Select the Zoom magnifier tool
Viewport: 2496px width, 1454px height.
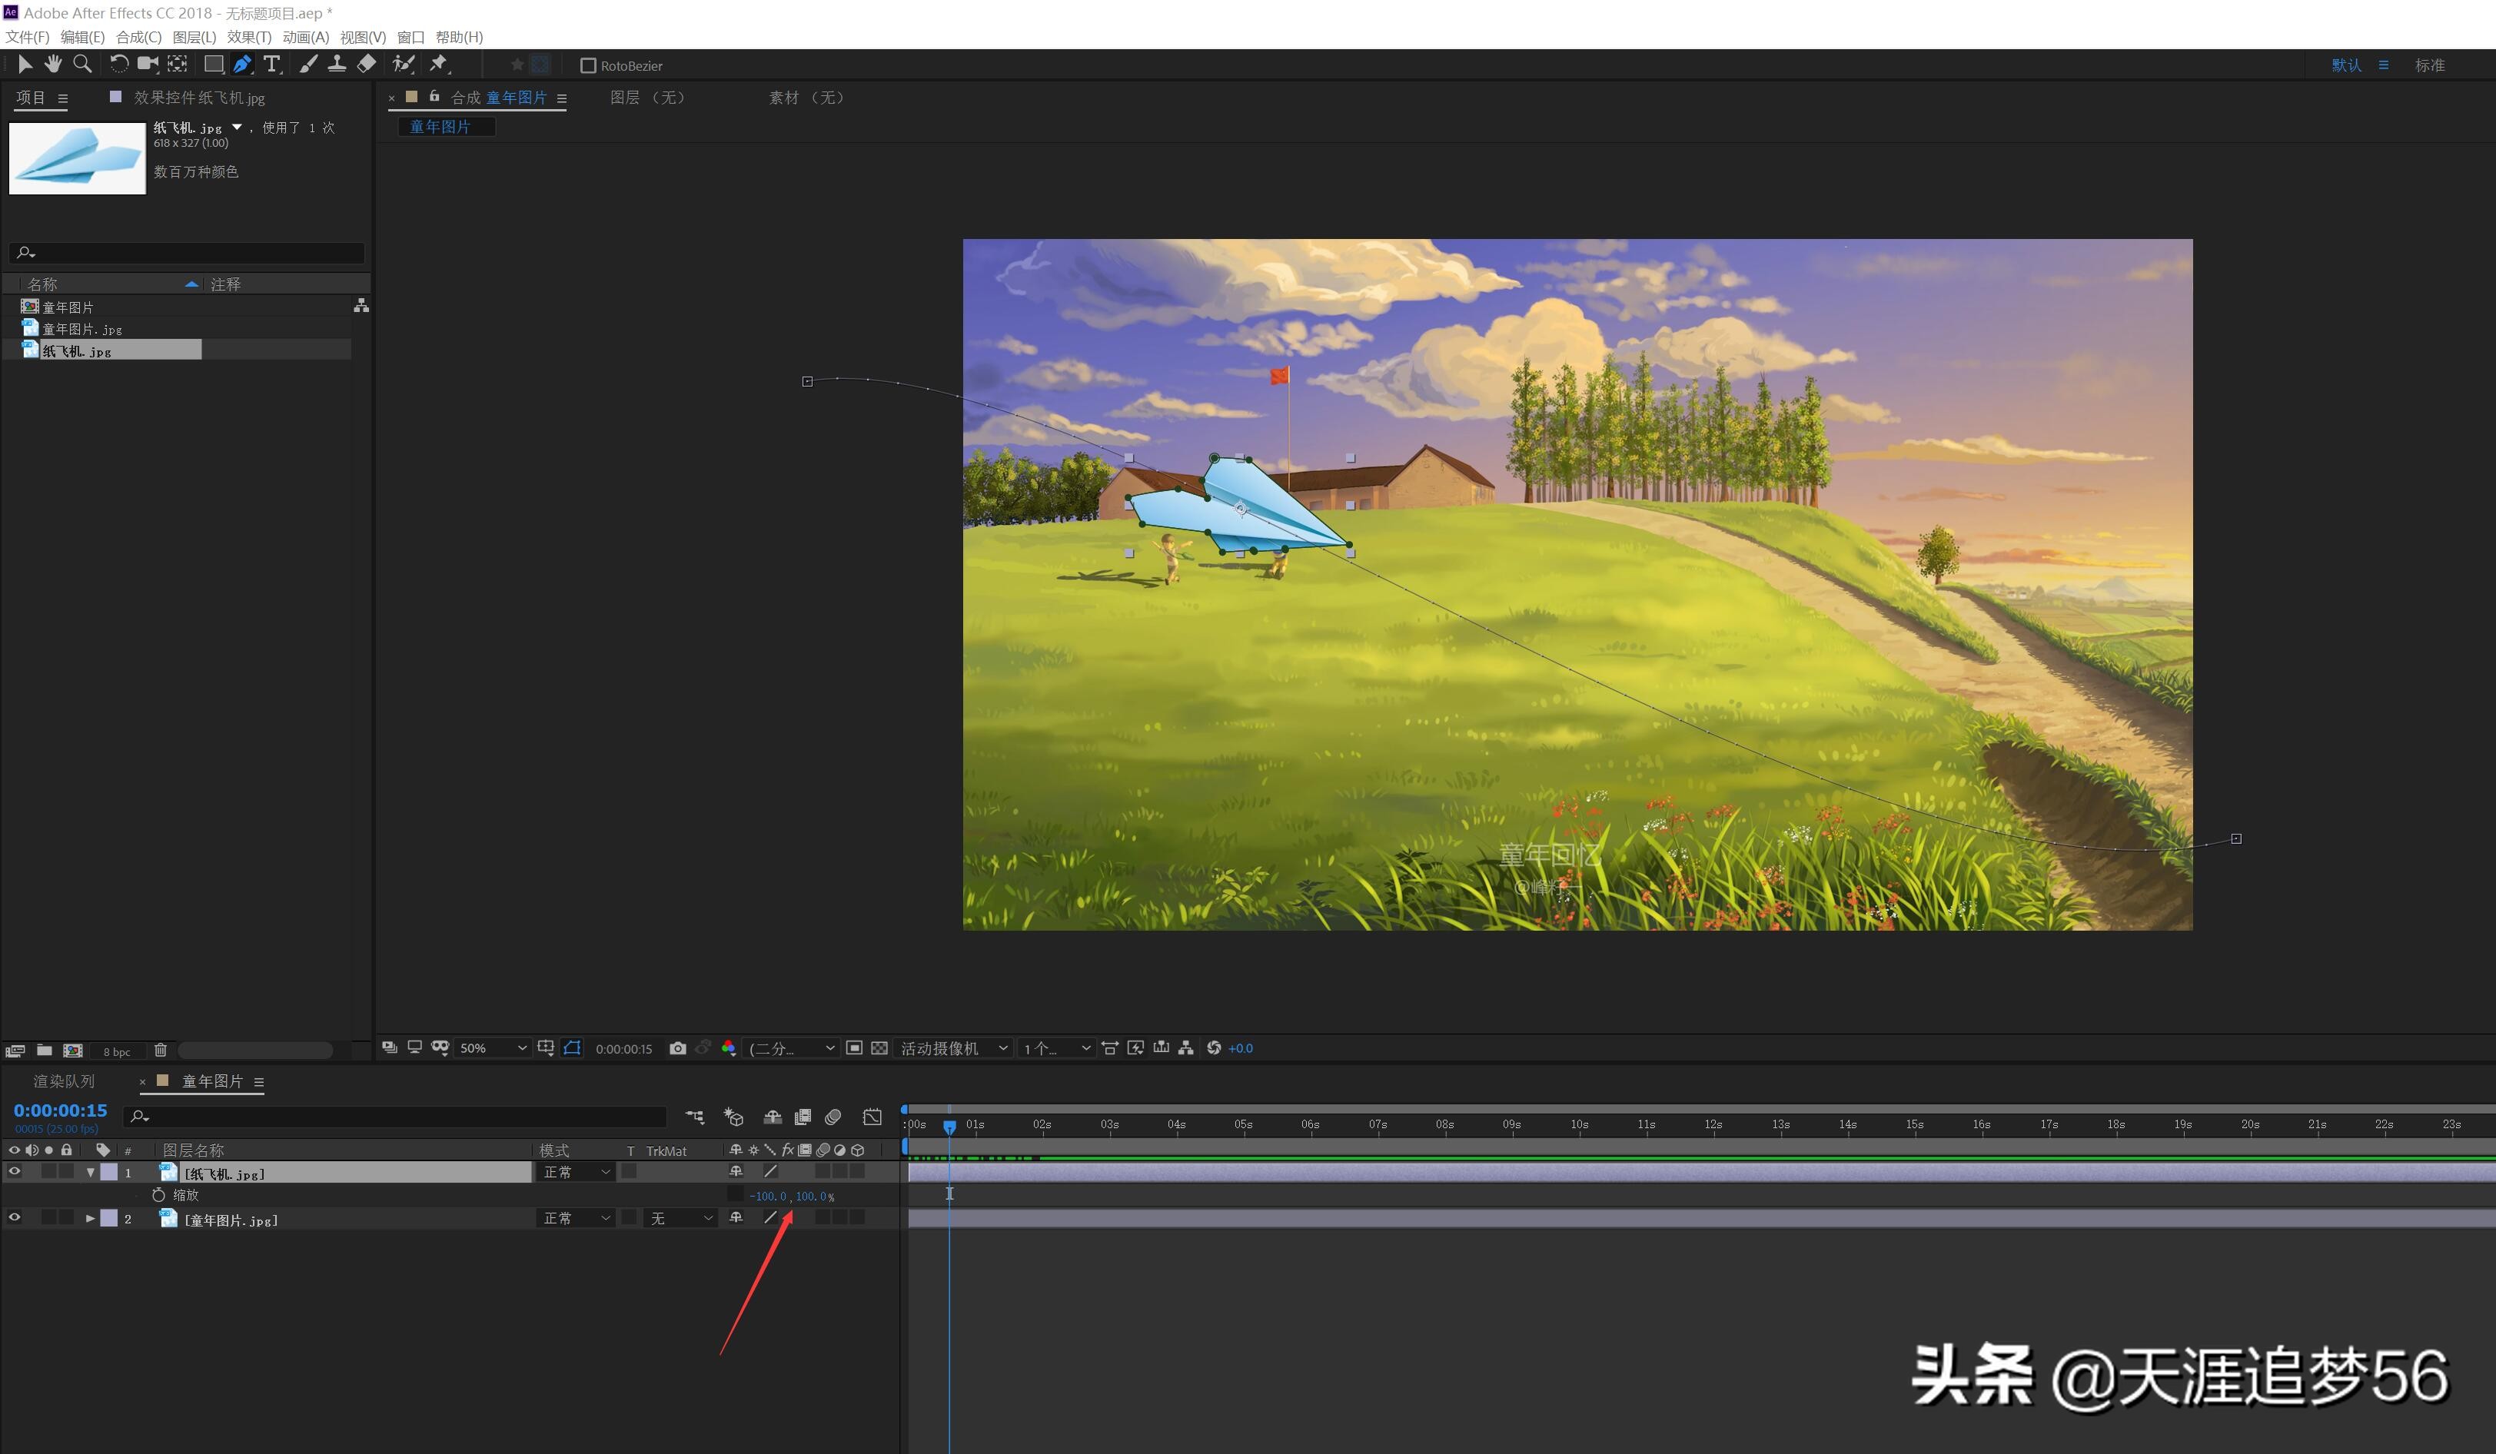click(x=83, y=65)
